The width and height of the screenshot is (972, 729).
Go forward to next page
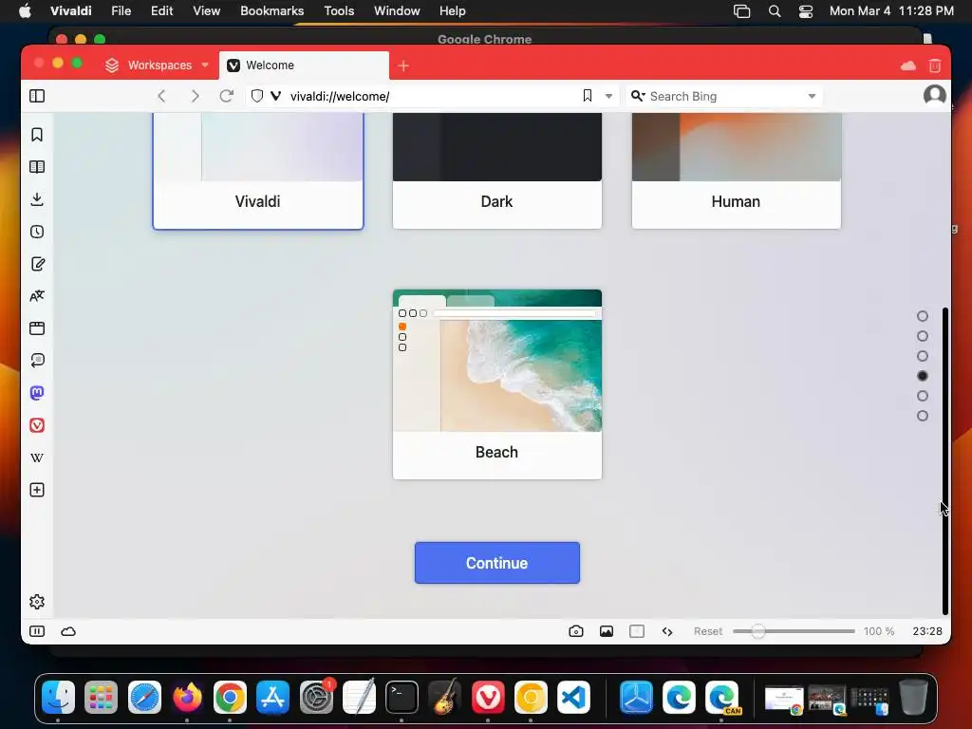(195, 96)
